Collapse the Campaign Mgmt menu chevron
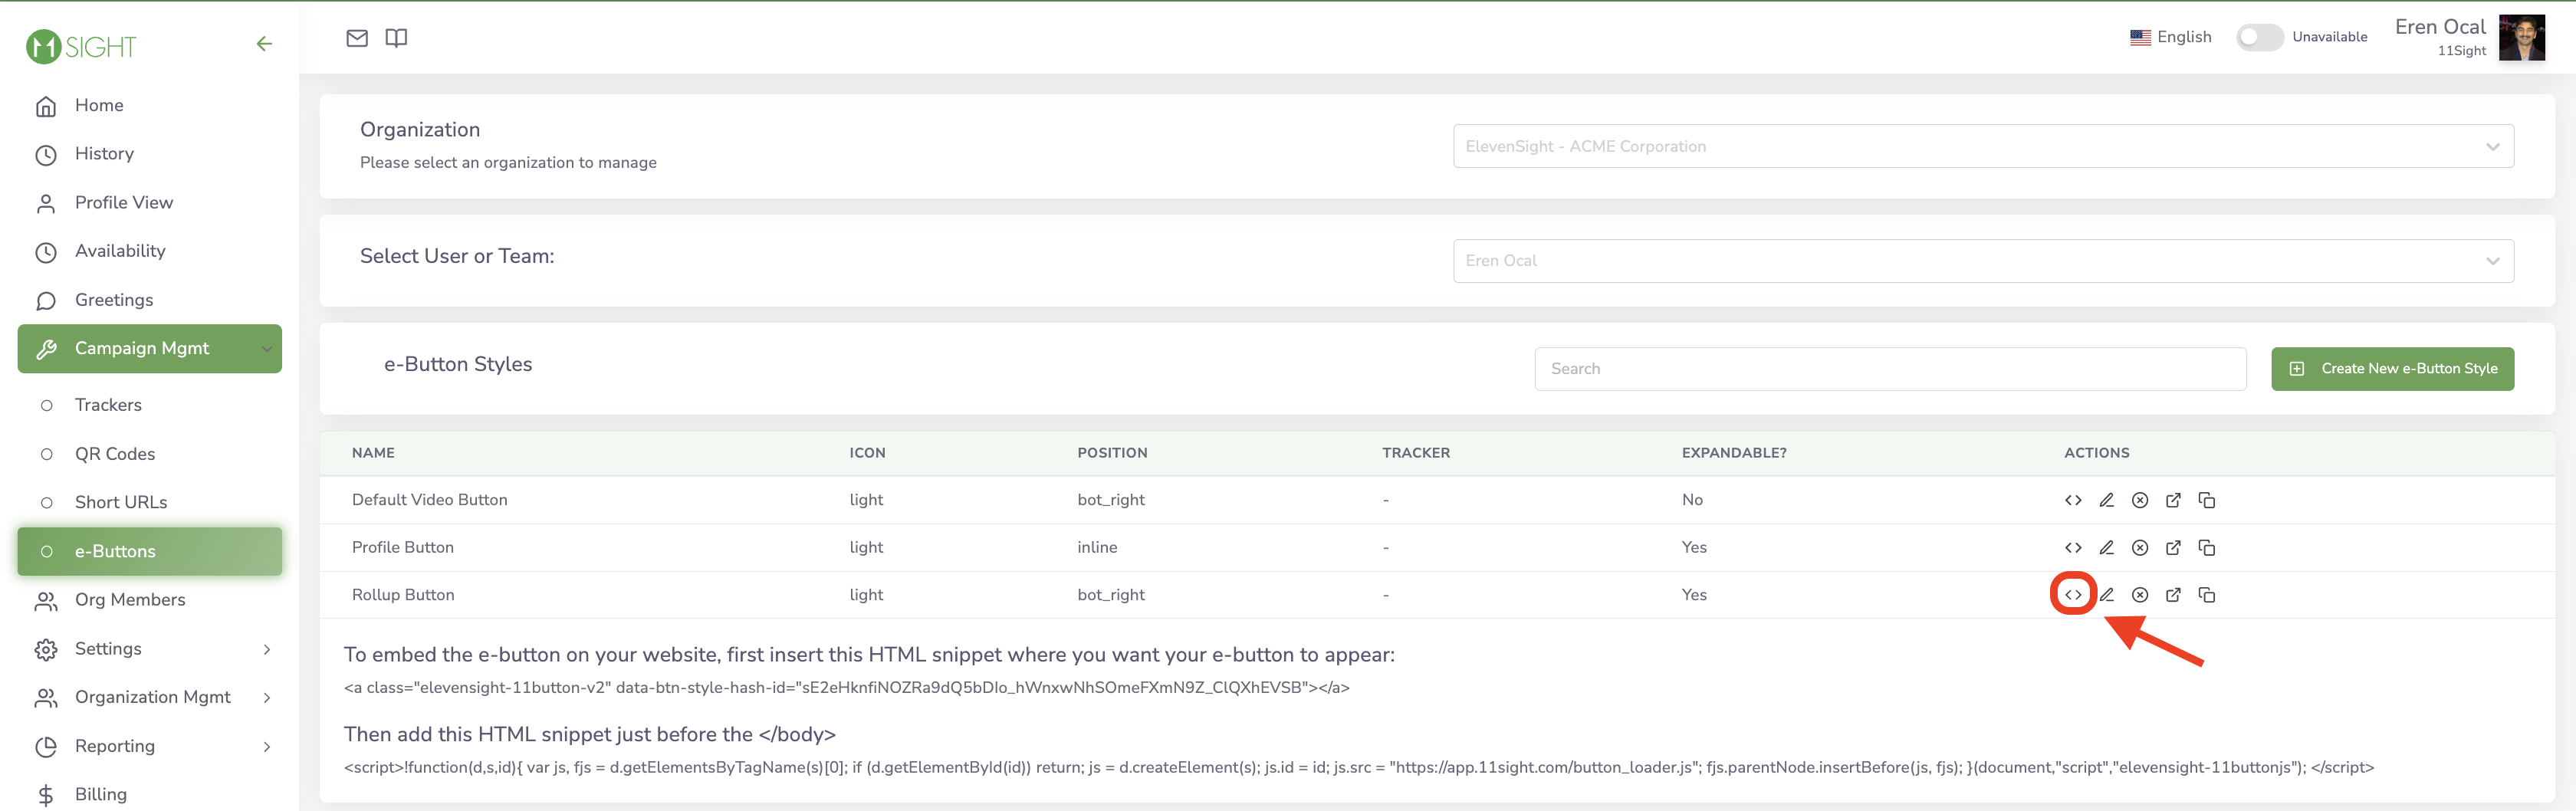The width and height of the screenshot is (2576, 811). point(267,349)
